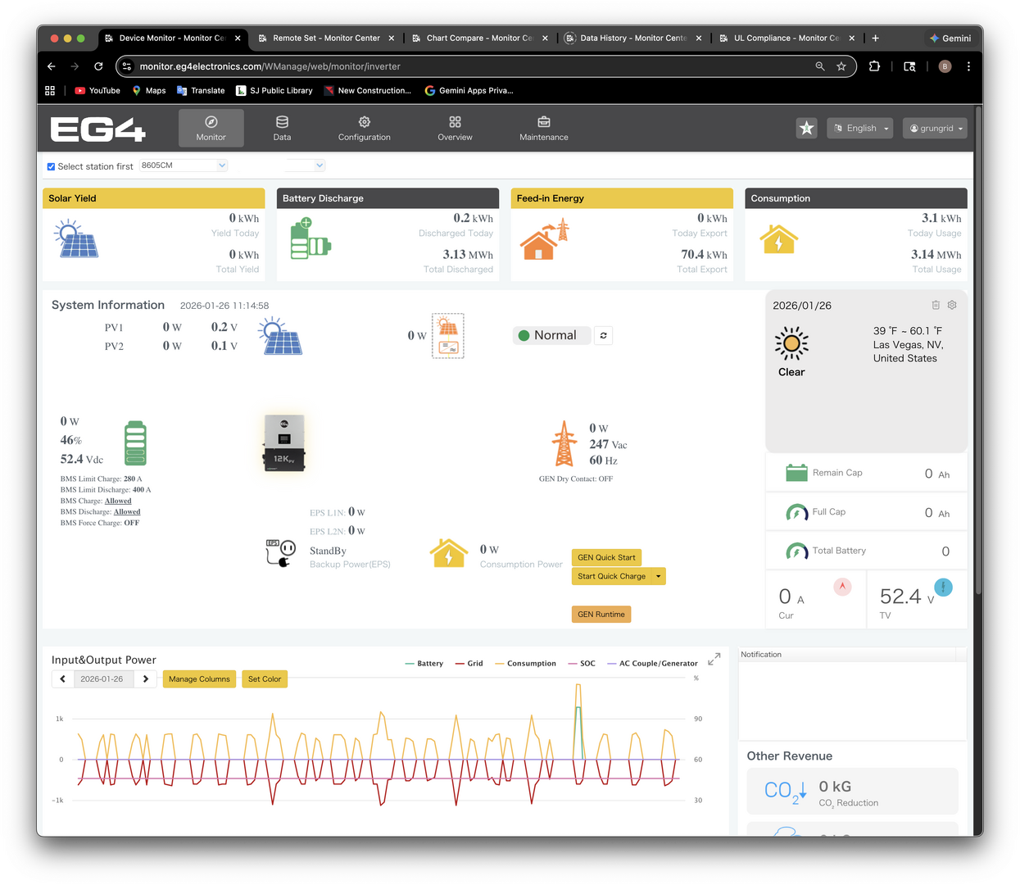Open weather panel settings gear
Image resolution: width=1020 pixels, height=885 pixels.
click(952, 305)
